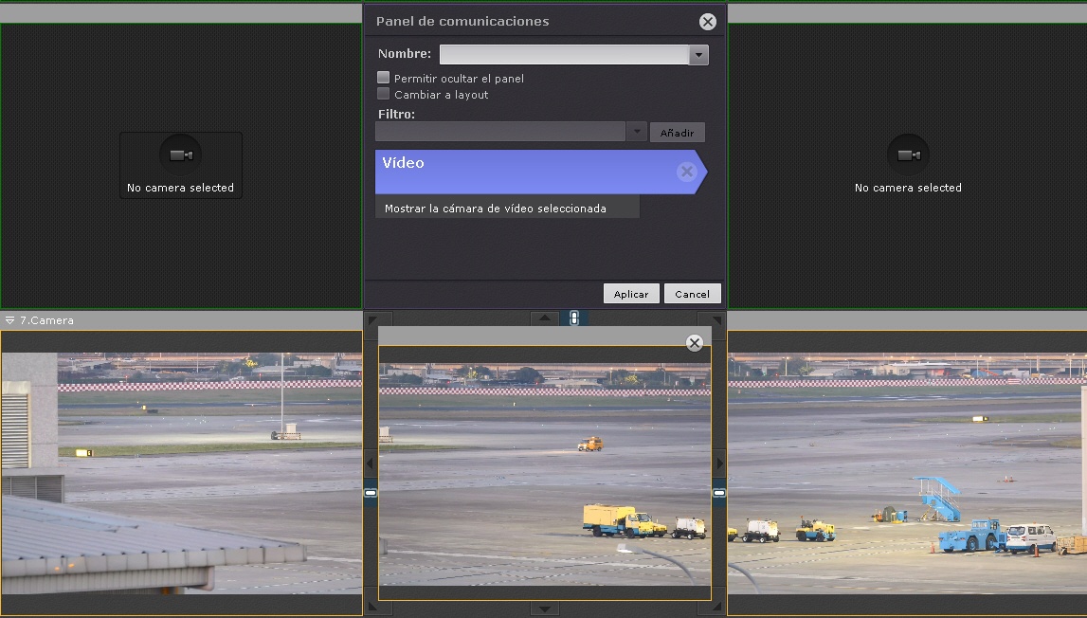The height and width of the screenshot is (618, 1087).
Task: Remove the Vídeo action with its X icon
Action: click(x=687, y=172)
